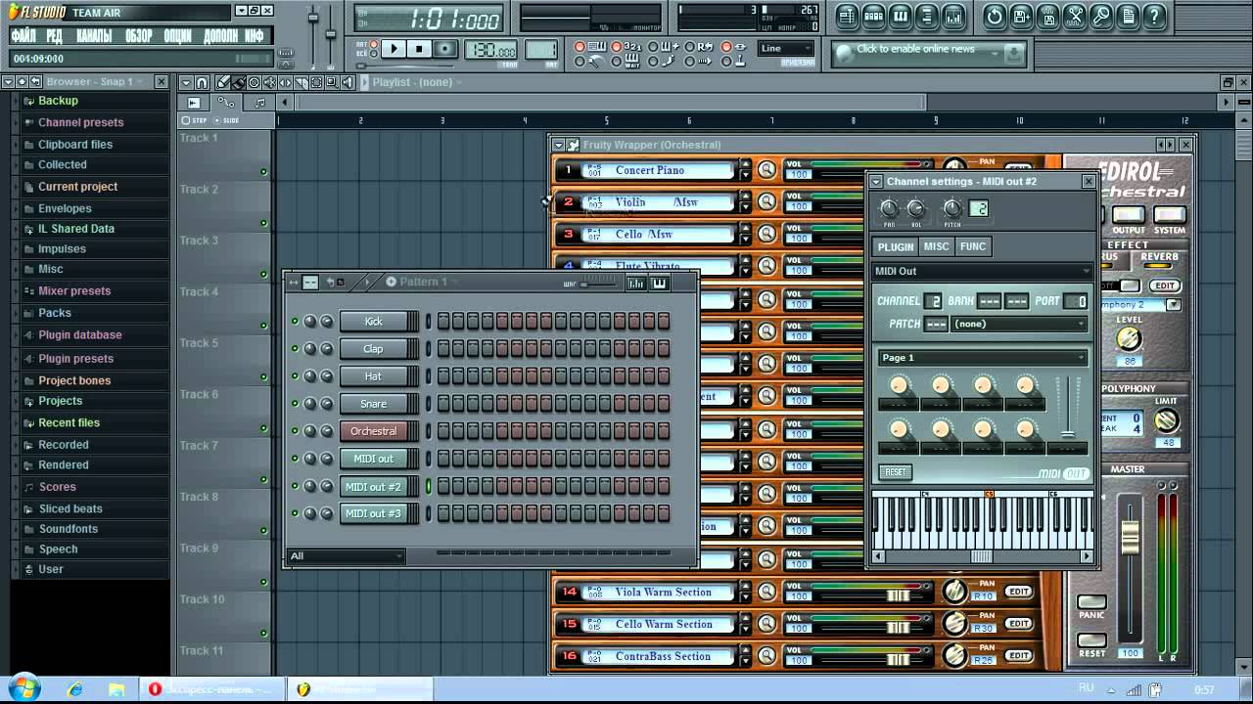Open the КАНАЛЫ menu
The width and height of the screenshot is (1253, 704).
[94, 36]
